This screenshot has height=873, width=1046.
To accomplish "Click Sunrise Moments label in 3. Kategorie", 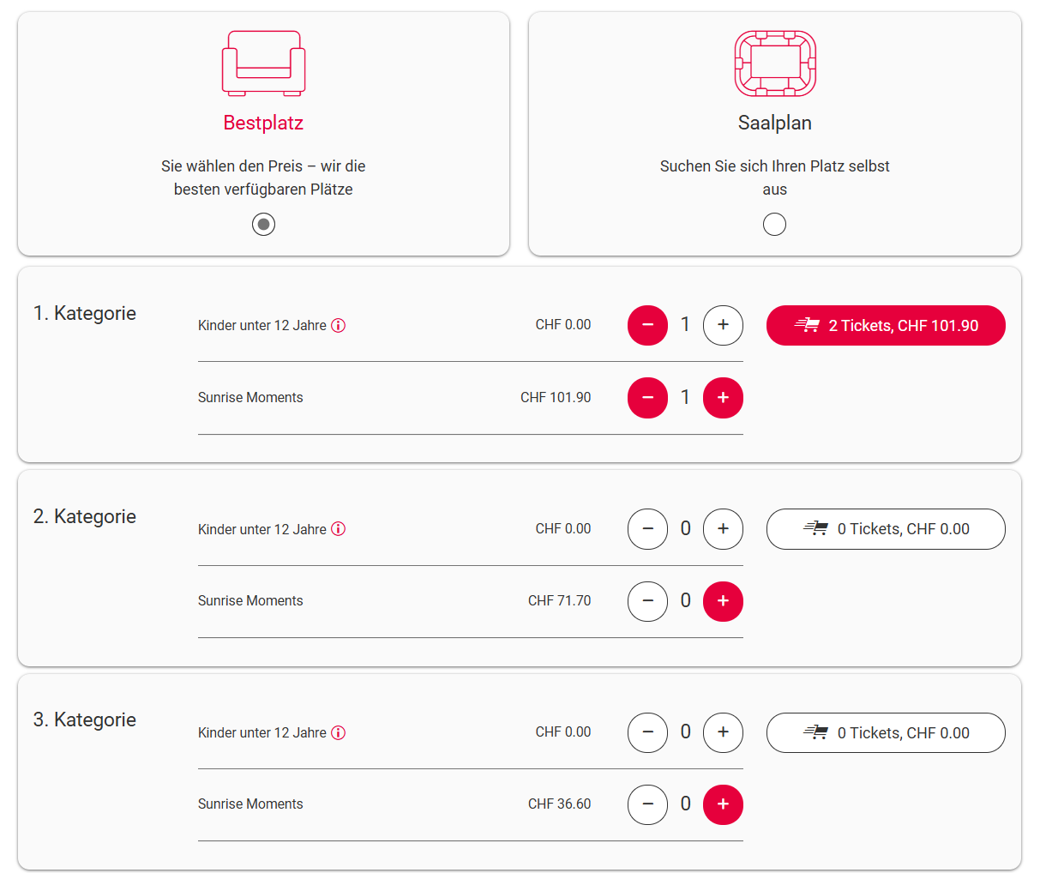I will (x=250, y=804).
